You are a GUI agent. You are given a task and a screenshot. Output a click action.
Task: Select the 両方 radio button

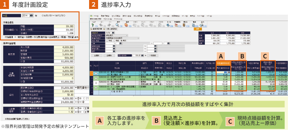[x=121, y=41]
